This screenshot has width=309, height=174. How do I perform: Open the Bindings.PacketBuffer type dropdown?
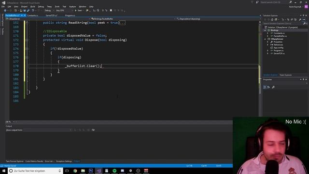[133, 19]
